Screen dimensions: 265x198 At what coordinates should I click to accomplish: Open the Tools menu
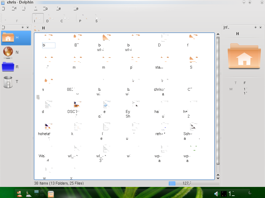(45, 9)
